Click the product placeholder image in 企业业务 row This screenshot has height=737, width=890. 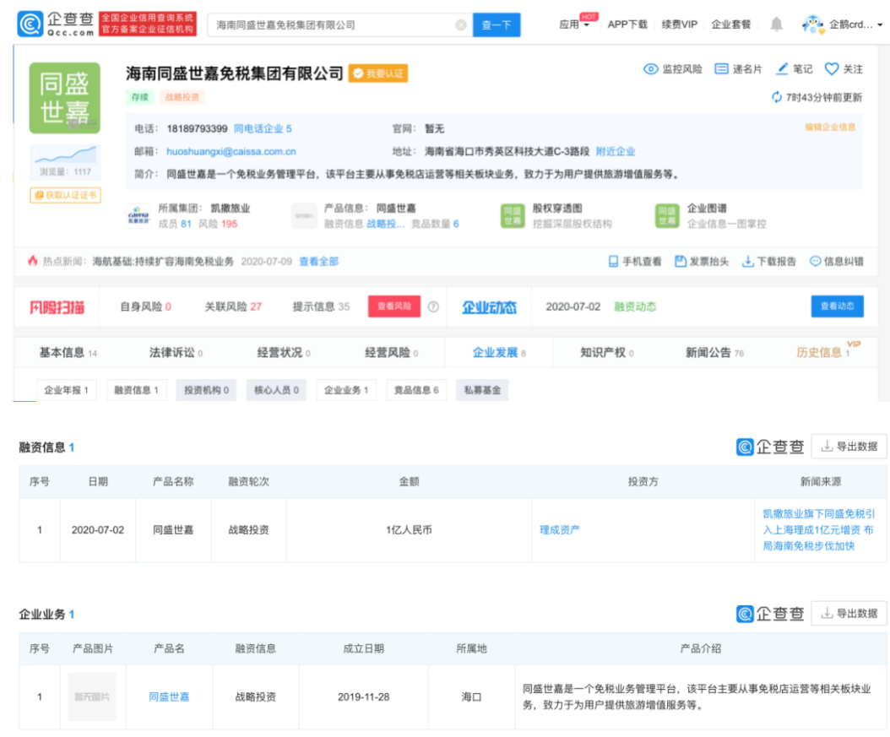pyautogui.click(x=92, y=696)
